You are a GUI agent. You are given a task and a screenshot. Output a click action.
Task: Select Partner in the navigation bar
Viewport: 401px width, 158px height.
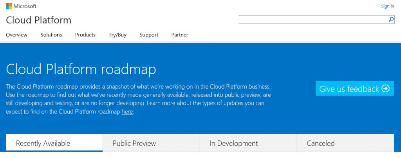tap(180, 35)
